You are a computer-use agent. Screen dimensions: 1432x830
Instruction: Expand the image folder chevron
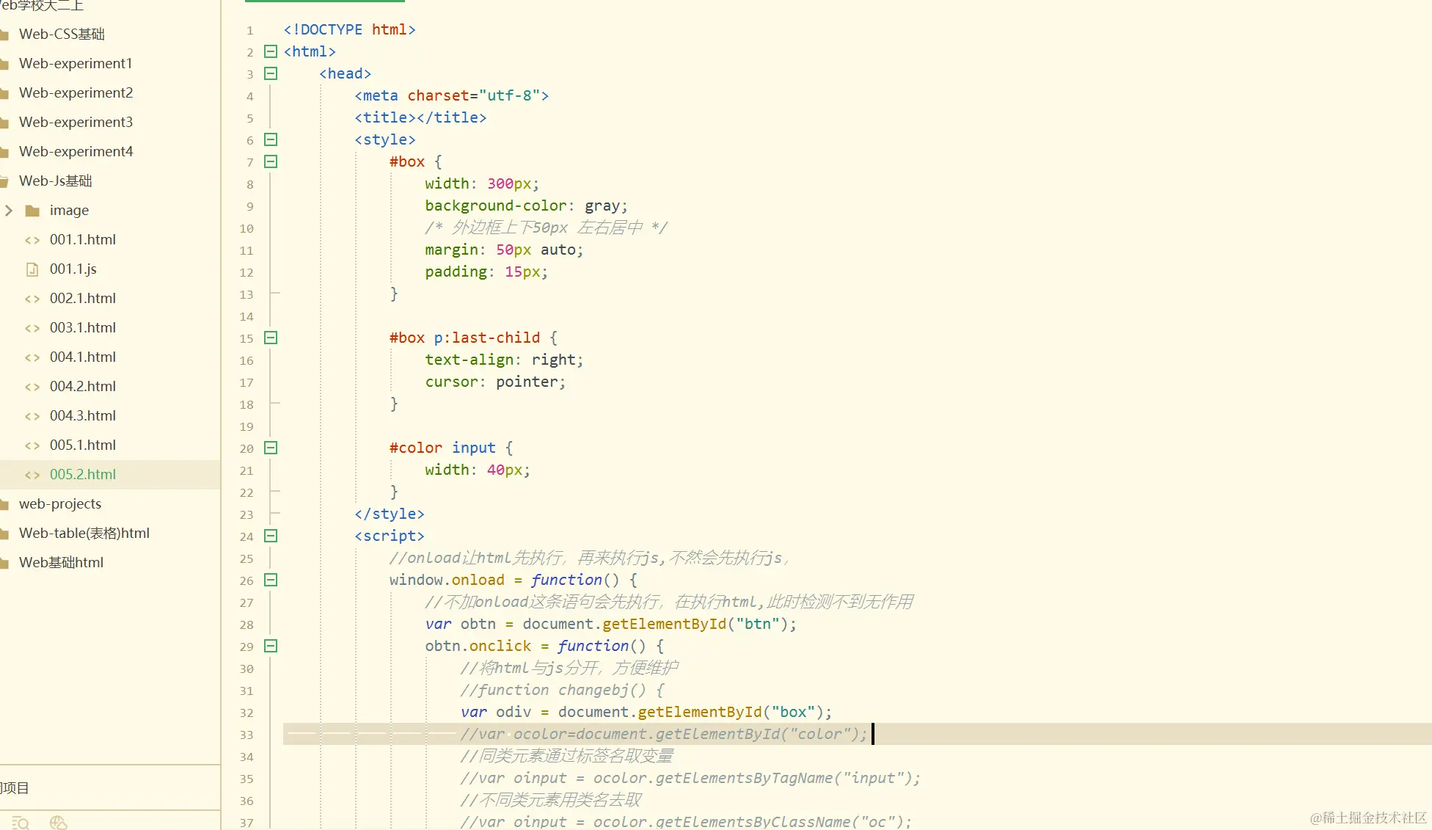click(9, 211)
